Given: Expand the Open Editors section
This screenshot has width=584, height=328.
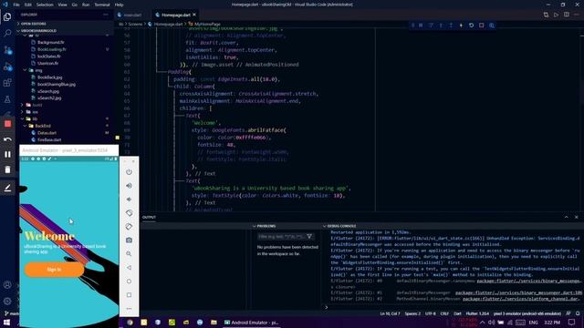Looking at the screenshot, I should pos(34,24).
